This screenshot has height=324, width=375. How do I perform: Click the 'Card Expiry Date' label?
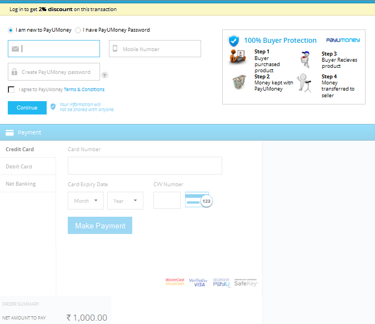pos(88,185)
